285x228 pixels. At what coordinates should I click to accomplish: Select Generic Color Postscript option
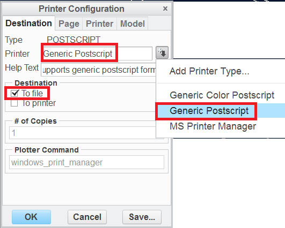(221, 95)
